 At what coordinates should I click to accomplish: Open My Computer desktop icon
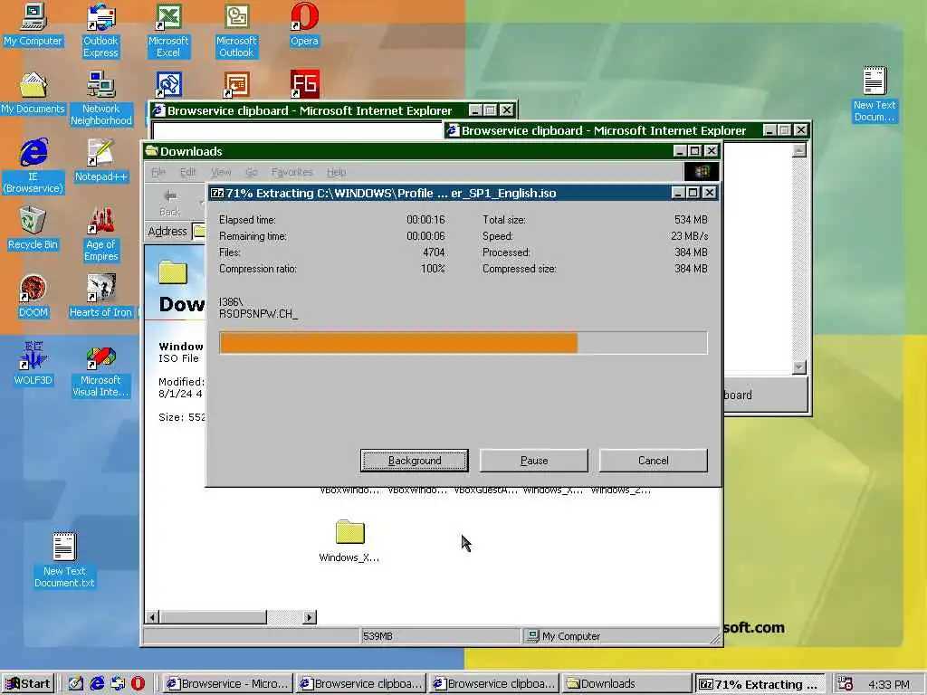point(33,26)
